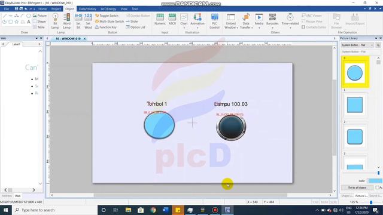The image size is (383, 215).
Task: Insert a Shape object
Action: coord(39,21)
